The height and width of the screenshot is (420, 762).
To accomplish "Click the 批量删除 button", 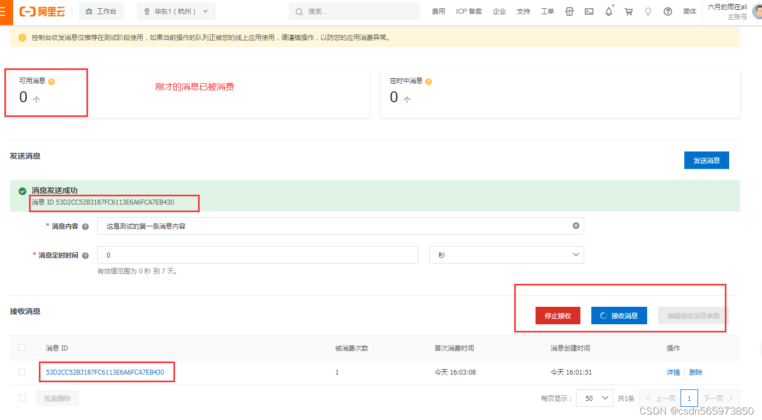I will 57,398.
